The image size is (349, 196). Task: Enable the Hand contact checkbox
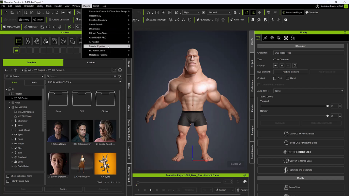click(x=288, y=78)
